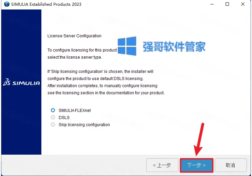Click the DSLS option label text
The height and width of the screenshot is (176, 252).
click(64, 117)
